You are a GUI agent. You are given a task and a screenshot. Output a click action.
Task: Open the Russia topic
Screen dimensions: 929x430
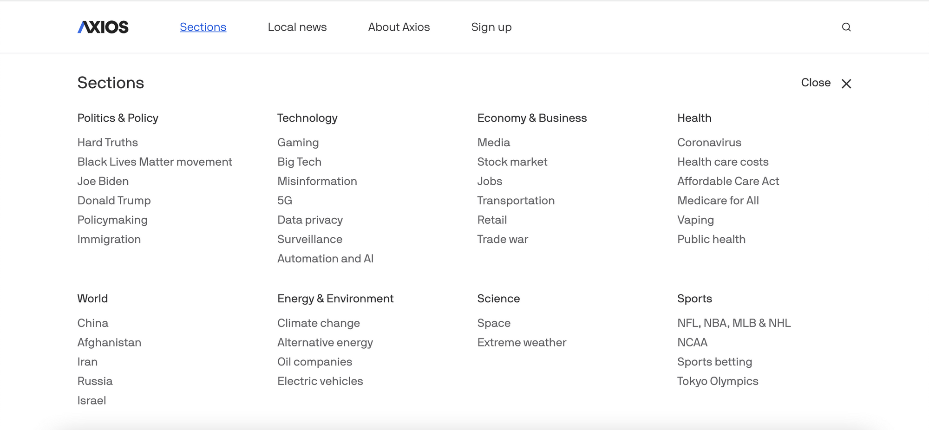95,381
